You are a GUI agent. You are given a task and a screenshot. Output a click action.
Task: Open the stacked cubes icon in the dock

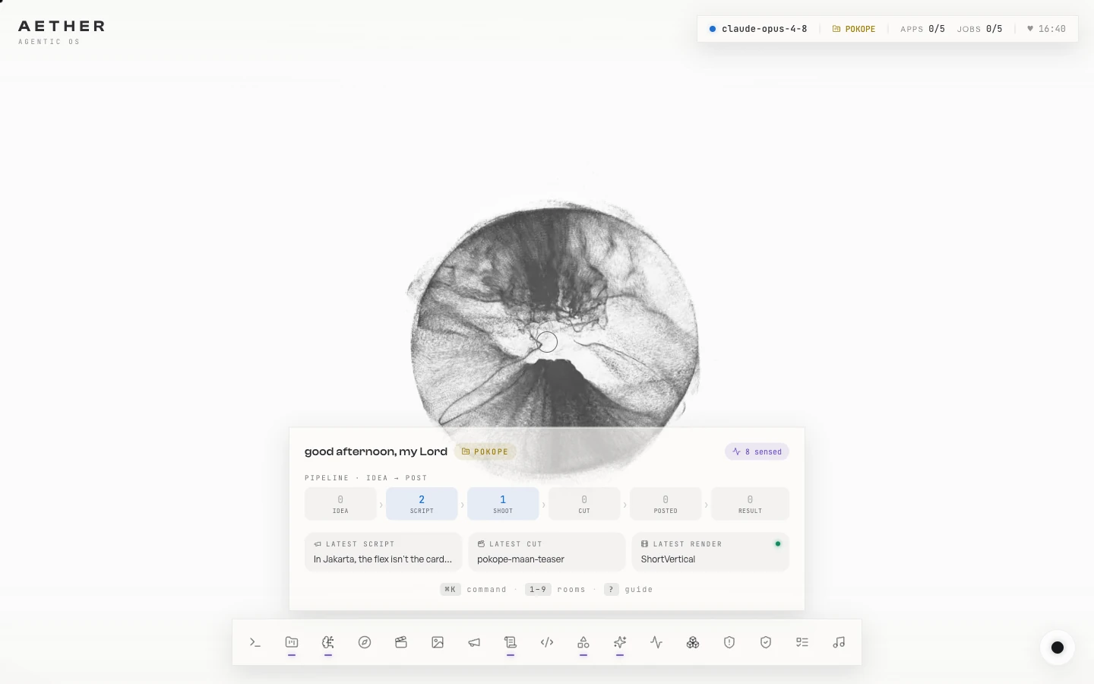693,642
